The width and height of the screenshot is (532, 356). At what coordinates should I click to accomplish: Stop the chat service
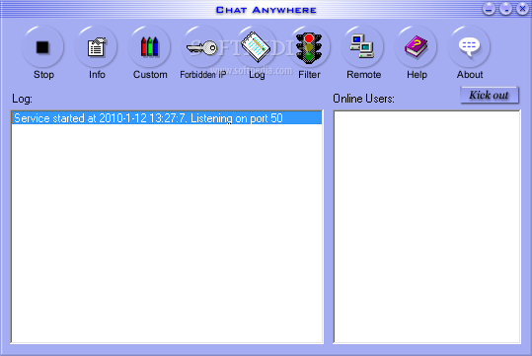click(x=42, y=47)
